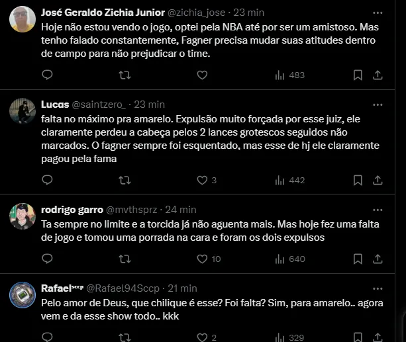
Task: Open more options on rodrigo garro's tweet
Action: click(x=378, y=210)
